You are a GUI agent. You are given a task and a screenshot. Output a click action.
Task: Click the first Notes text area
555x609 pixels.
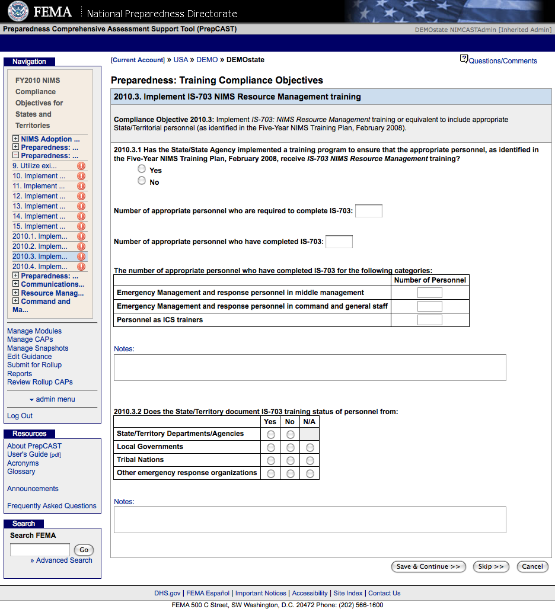(310, 367)
